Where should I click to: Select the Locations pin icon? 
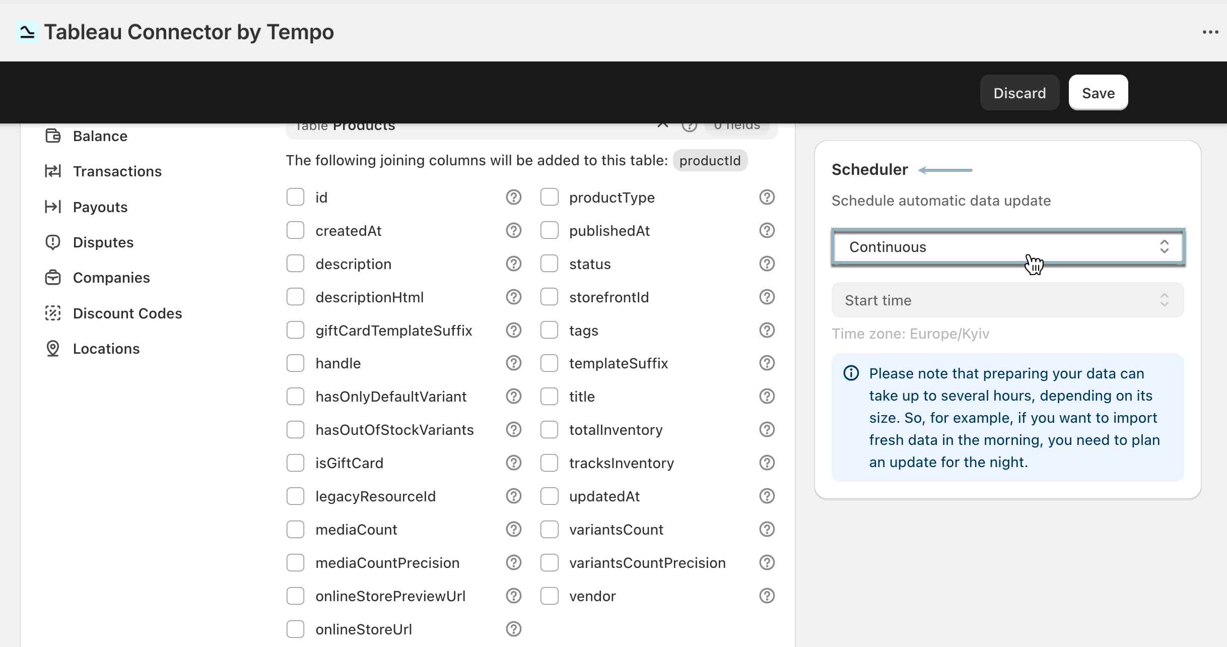tap(53, 348)
